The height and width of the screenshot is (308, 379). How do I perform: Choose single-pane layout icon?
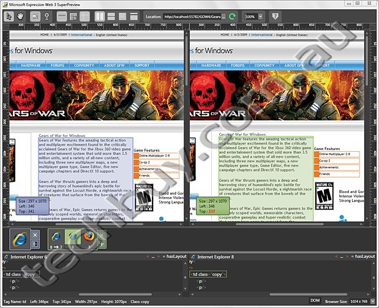point(133,17)
